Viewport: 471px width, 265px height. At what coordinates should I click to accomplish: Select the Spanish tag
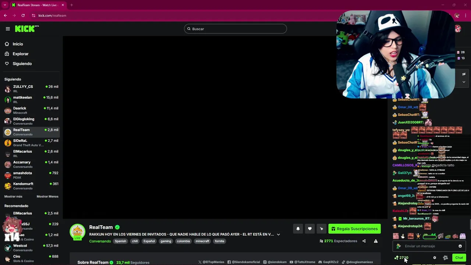coord(120,241)
